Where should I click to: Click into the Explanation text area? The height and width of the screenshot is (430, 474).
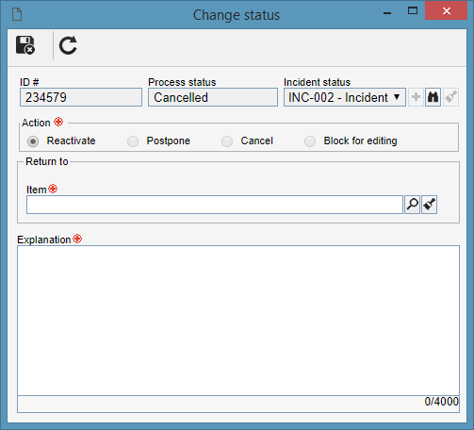coord(238,321)
